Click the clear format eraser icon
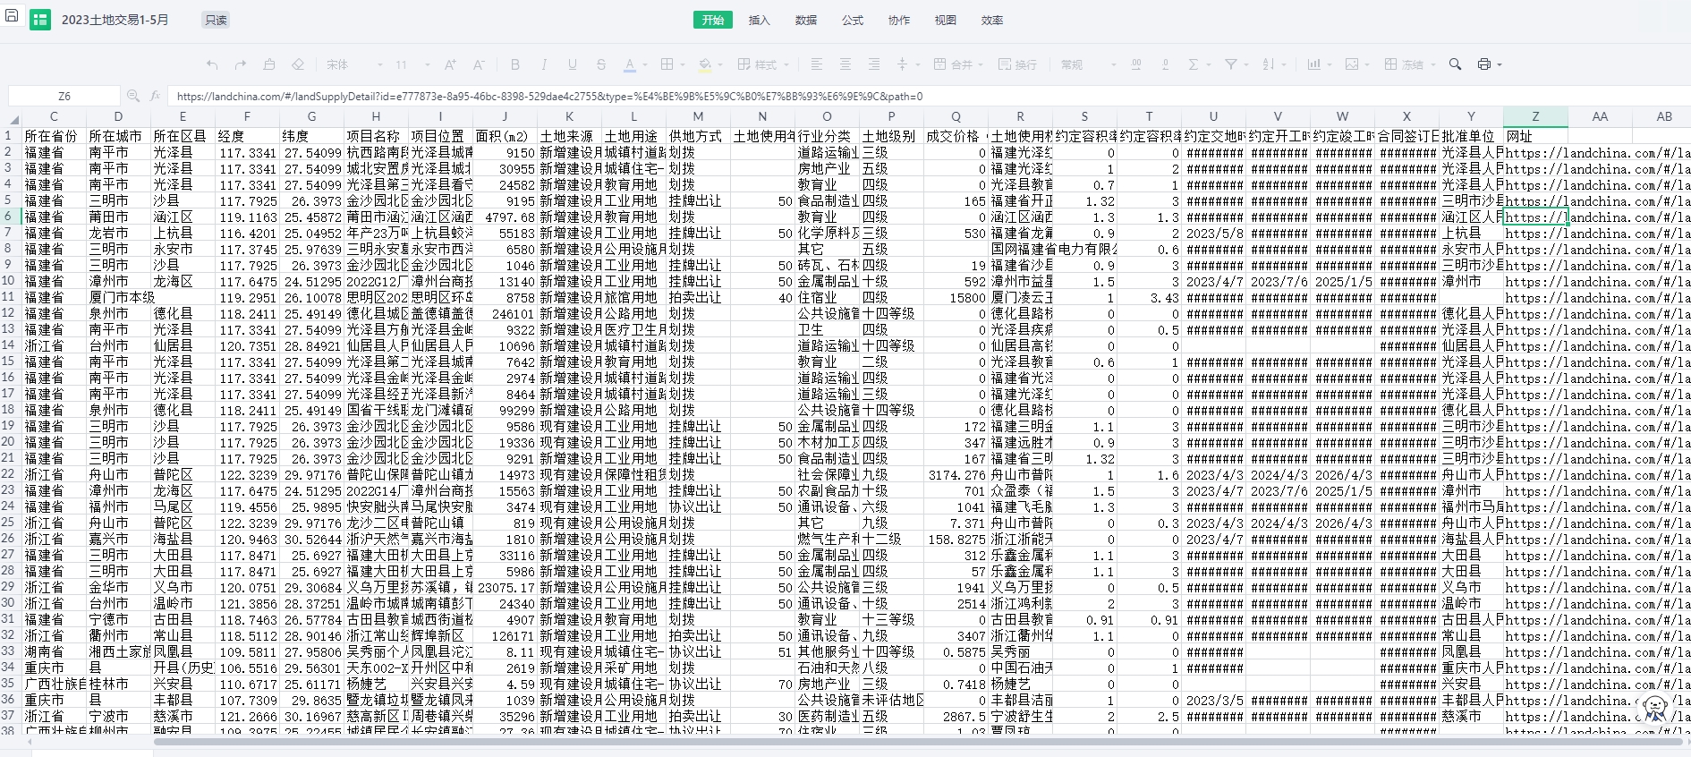1691x757 pixels. point(298,64)
